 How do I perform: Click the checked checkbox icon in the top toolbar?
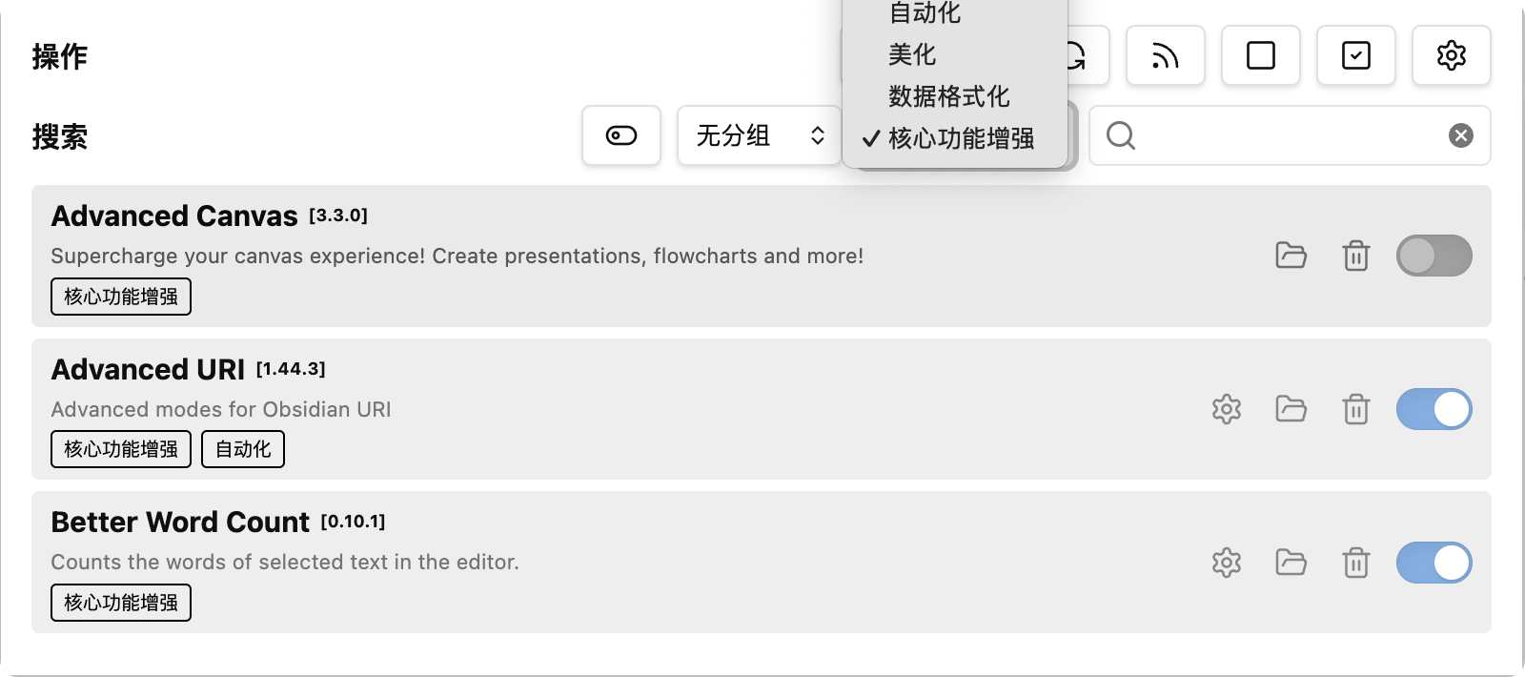(1355, 55)
